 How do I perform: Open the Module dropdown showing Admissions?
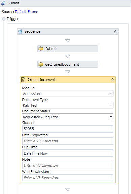tap(68, 94)
